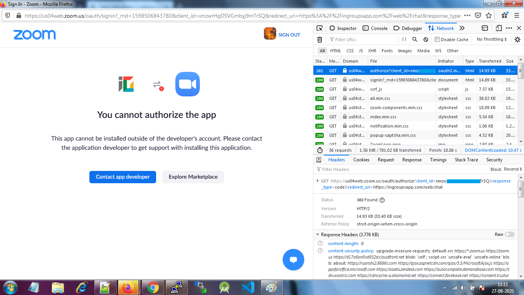Viewport: 524px width, 295px height.
Task: Click the Contact app developer button
Action: 123,177
